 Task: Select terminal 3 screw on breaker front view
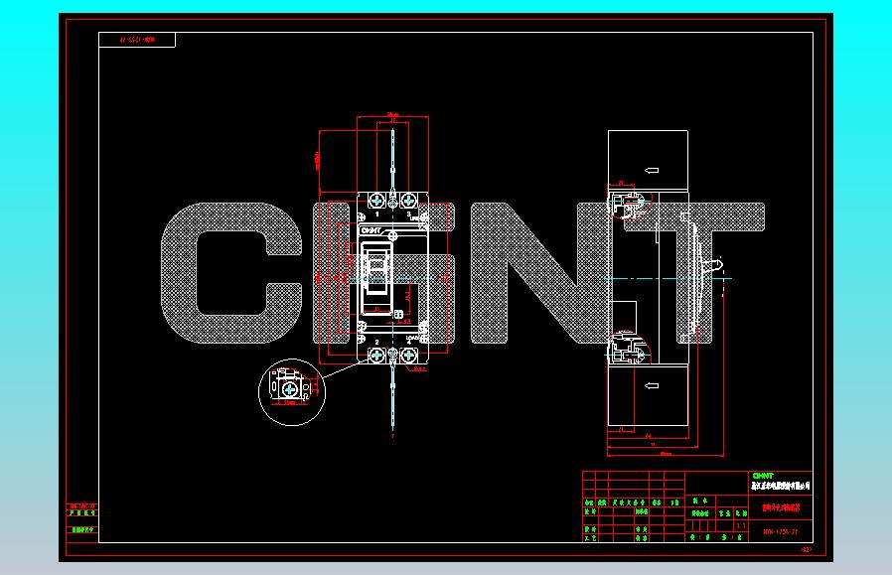coord(408,201)
